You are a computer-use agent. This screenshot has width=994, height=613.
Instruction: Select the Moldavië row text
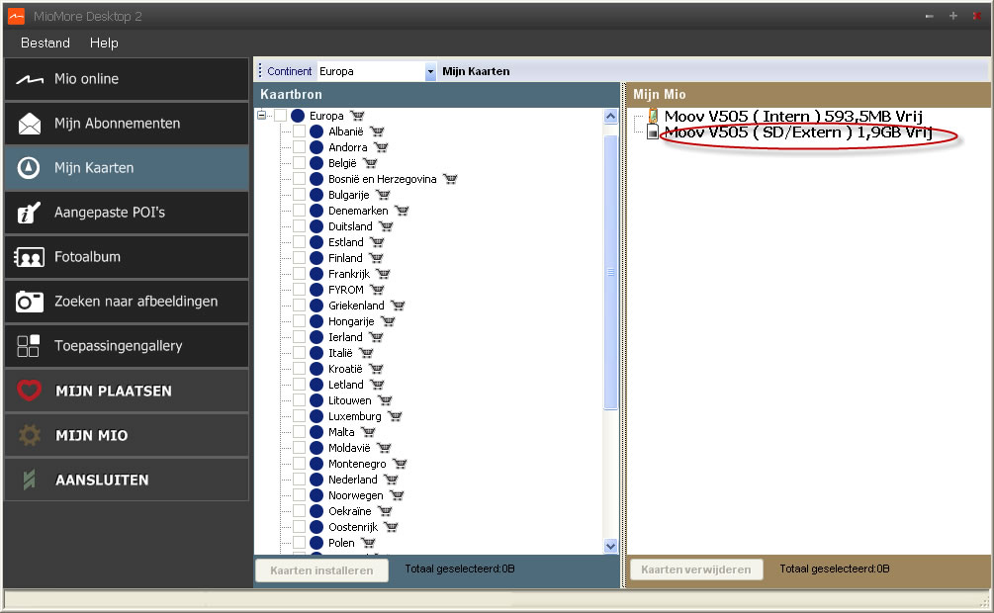point(349,448)
